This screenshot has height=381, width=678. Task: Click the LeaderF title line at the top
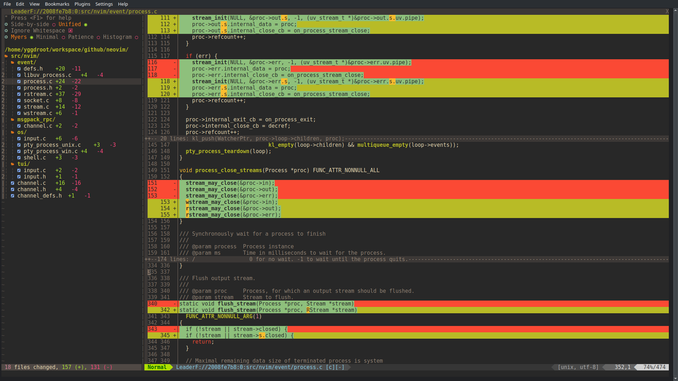(84, 11)
